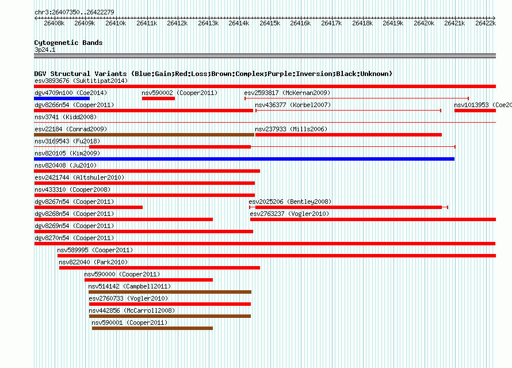The width and height of the screenshot is (512, 368).
Task: Click the thin red line of nsv3741 (Kidd2008)
Action: point(265,123)
